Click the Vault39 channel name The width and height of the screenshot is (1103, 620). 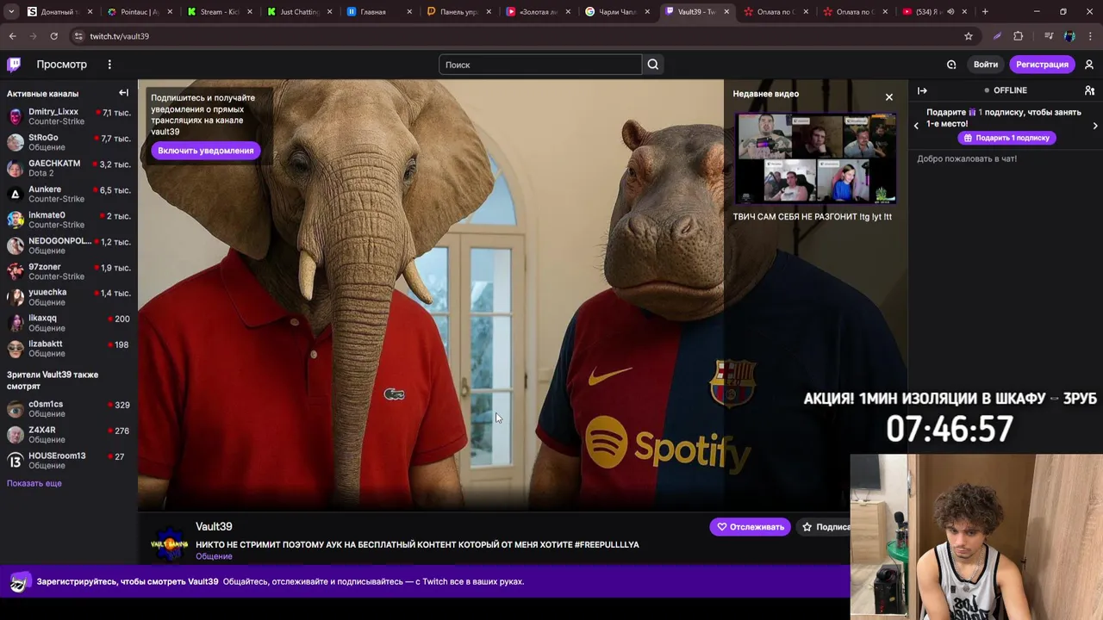(x=214, y=526)
